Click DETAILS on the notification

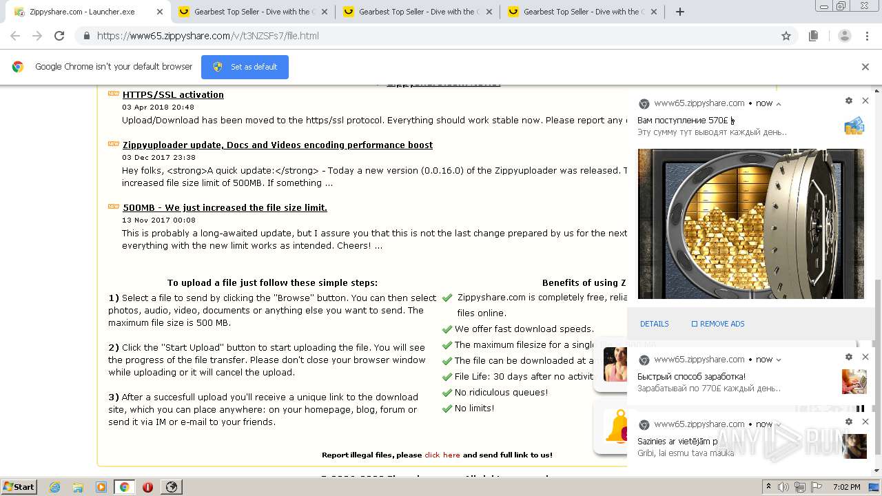click(654, 324)
